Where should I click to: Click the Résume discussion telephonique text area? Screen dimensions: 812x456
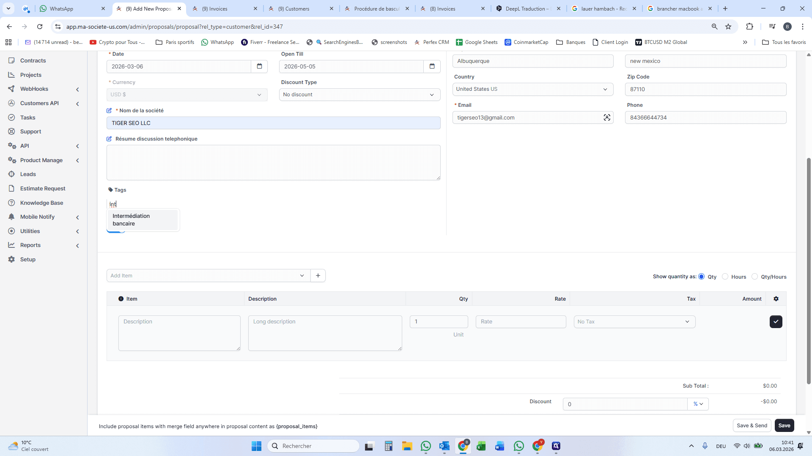click(274, 163)
